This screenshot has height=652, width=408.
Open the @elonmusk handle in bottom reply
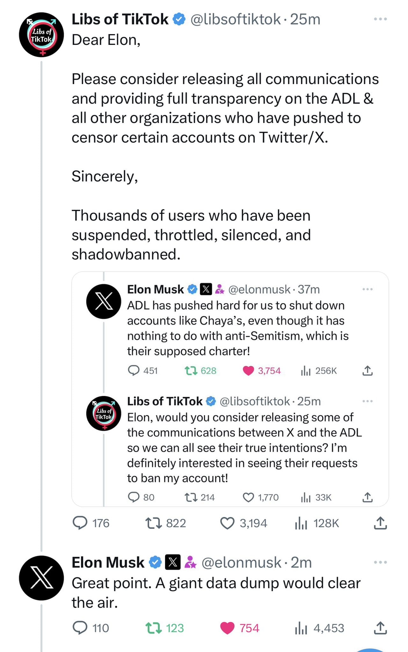tap(241, 563)
